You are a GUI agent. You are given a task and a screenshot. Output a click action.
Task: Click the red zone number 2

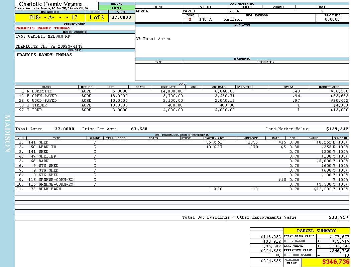[x=190, y=19]
